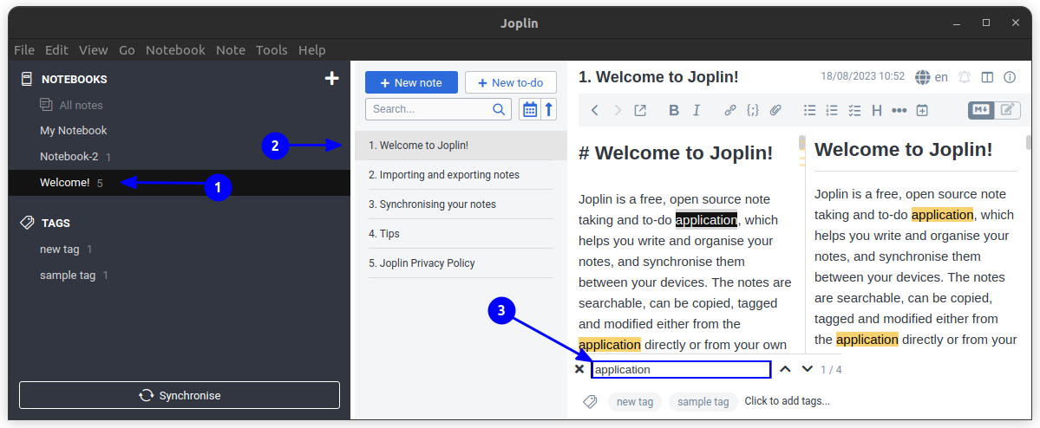The image size is (1040, 428).
Task: Insert a numbered list
Action: click(832, 111)
